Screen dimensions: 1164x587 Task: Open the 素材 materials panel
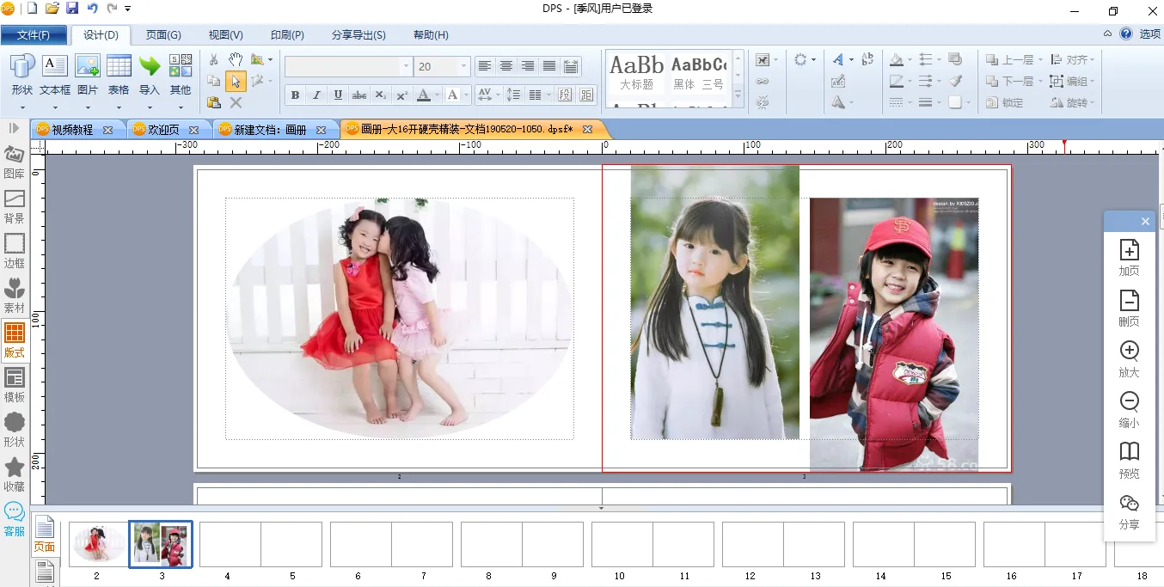pos(15,296)
